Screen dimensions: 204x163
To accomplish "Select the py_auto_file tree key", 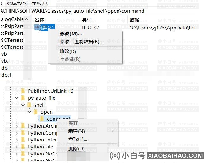I will pos(41,98).
